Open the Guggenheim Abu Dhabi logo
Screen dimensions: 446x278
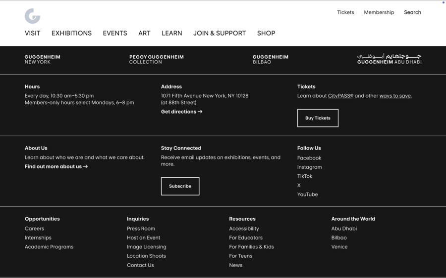click(389, 59)
